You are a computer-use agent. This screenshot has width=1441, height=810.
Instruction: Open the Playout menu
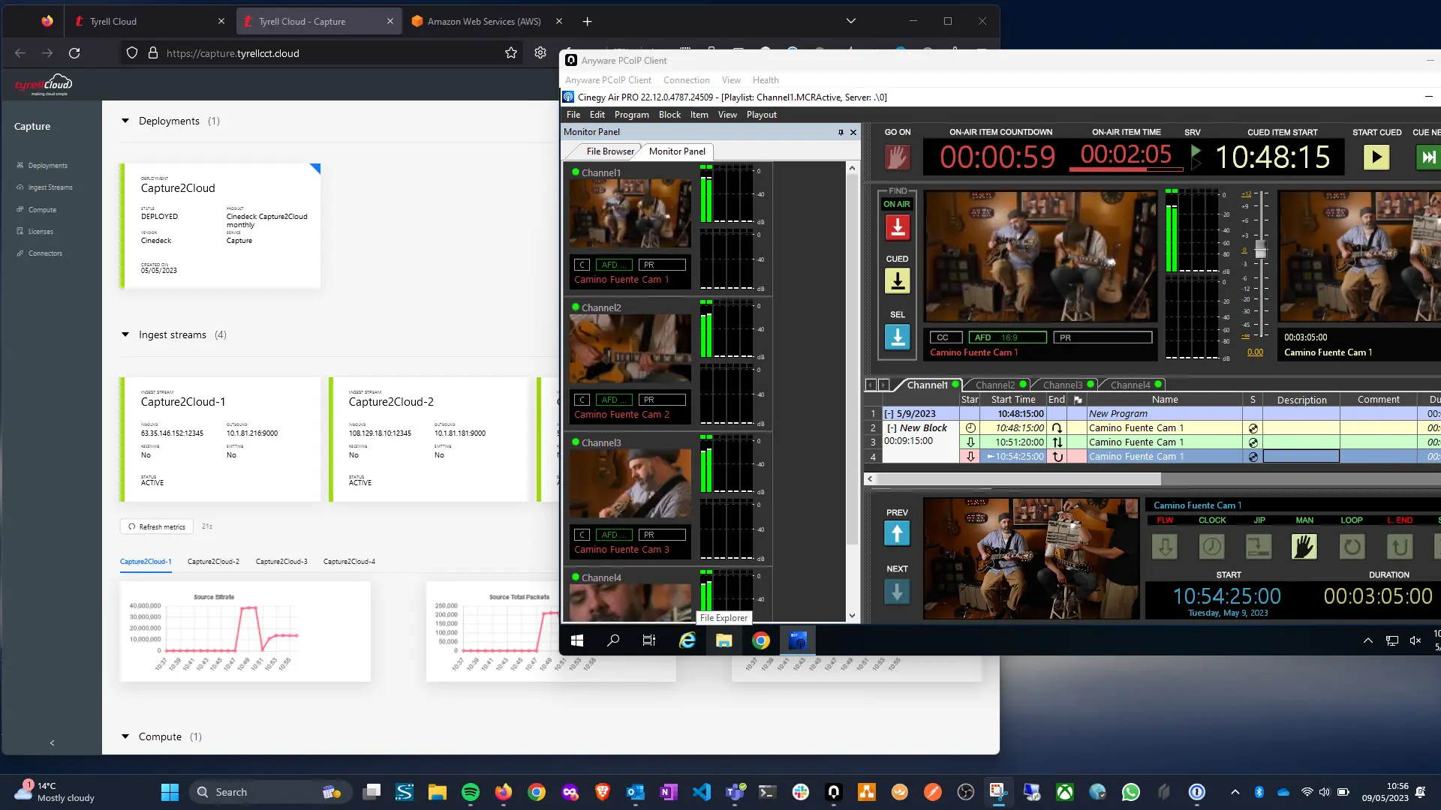pyautogui.click(x=761, y=115)
